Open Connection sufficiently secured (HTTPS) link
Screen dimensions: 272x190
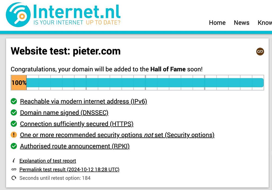click(x=77, y=124)
